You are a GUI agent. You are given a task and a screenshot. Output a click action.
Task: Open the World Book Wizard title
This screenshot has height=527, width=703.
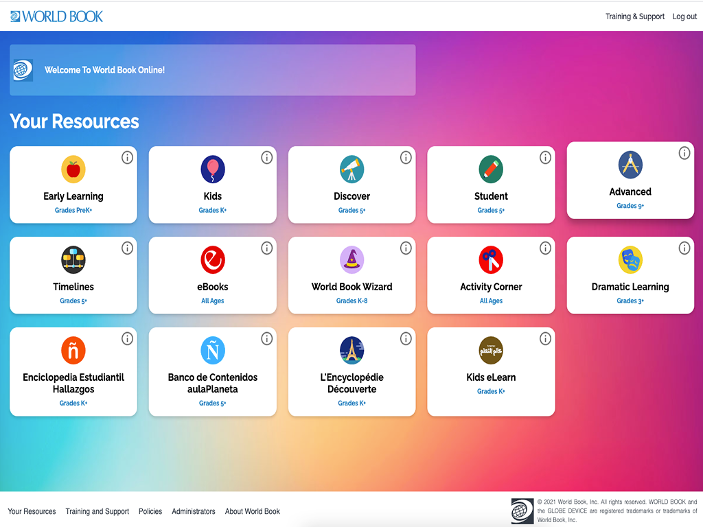[352, 287]
